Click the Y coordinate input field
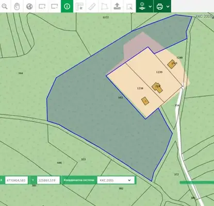The width and height of the screenshot is (214, 206). click(x=48, y=180)
